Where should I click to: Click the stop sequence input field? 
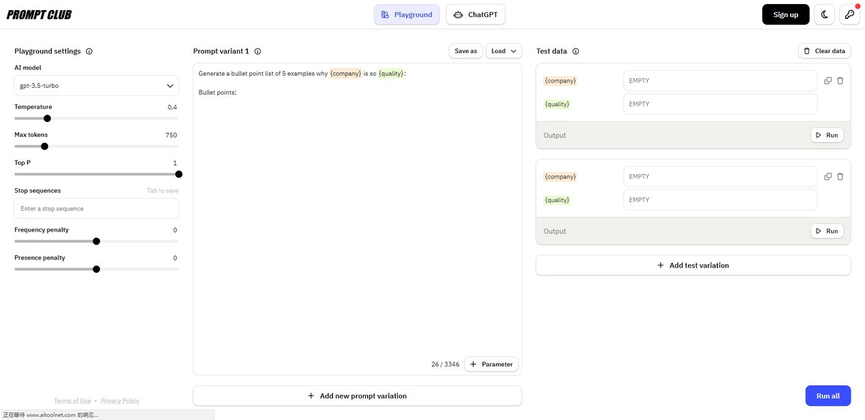tap(97, 208)
